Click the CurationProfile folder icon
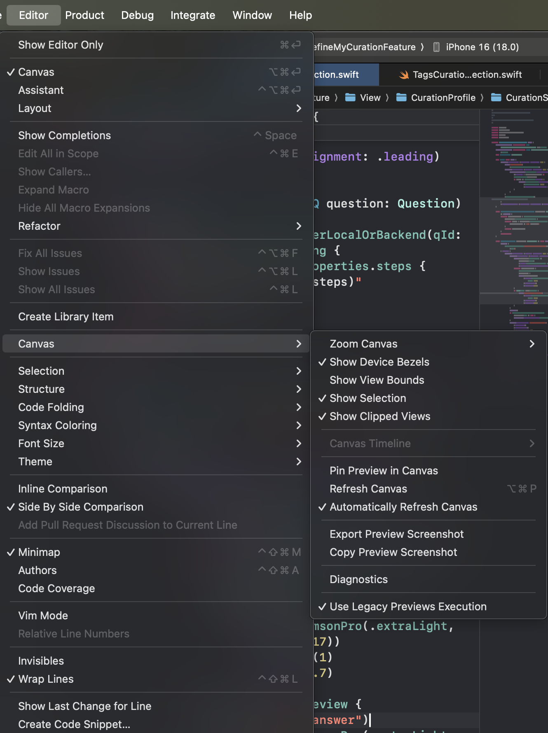 click(x=401, y=98)
